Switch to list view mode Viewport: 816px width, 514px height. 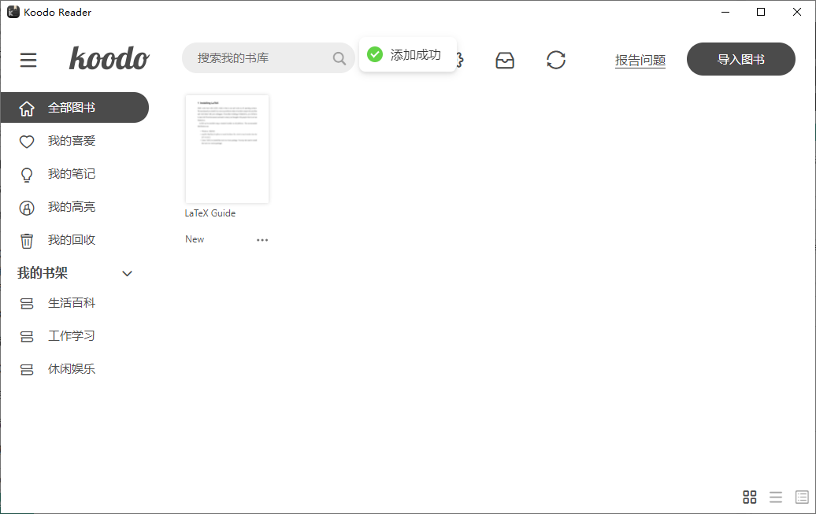[775, 497]
